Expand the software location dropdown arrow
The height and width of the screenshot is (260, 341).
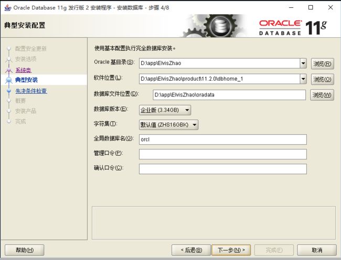(303, 79)
